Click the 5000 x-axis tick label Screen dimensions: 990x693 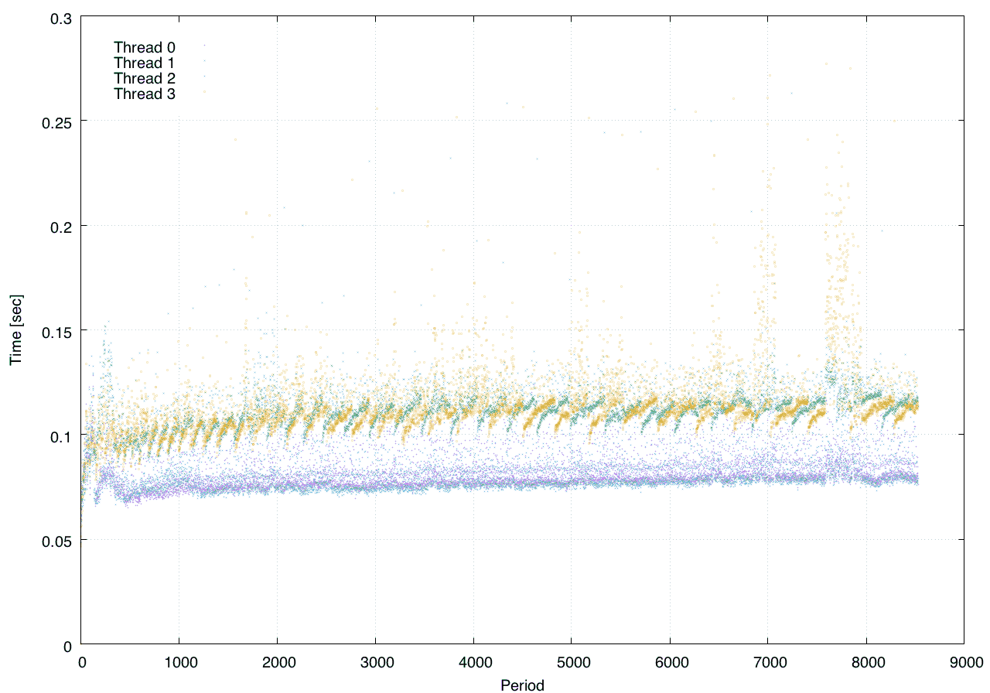(571, 662)
